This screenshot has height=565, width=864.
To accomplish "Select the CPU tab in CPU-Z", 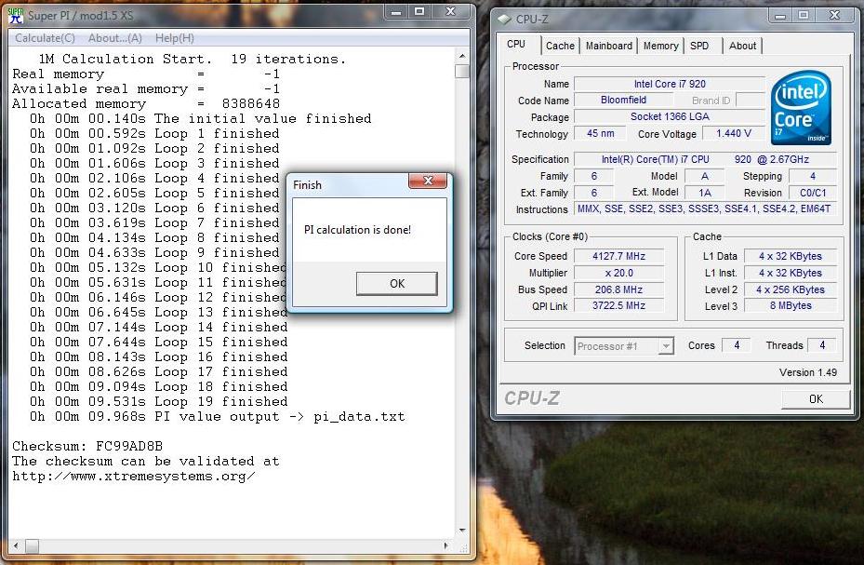I will pyautogui.click(x=516, y=44).
